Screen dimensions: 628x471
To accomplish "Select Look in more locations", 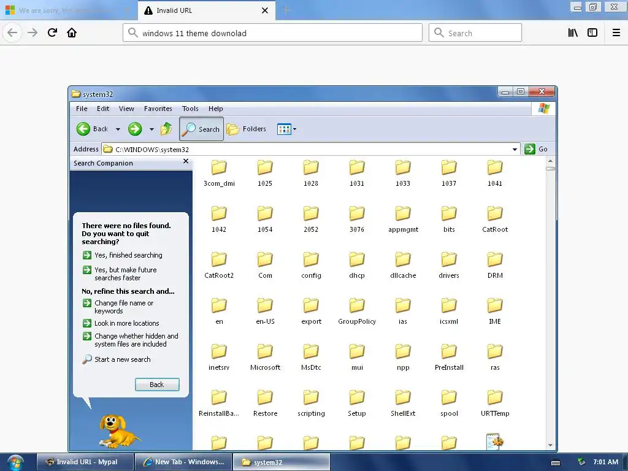I will tap(121, 323).
